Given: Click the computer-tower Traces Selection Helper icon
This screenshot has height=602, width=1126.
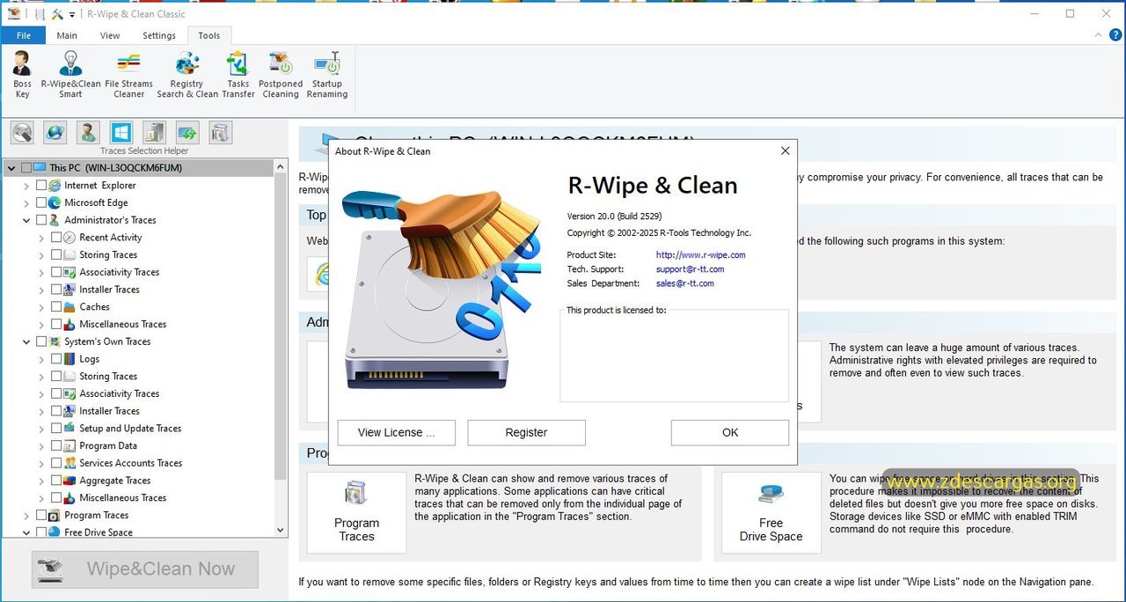Looking at the screenshot, I should pyautogui.click(x=154, y=133).
